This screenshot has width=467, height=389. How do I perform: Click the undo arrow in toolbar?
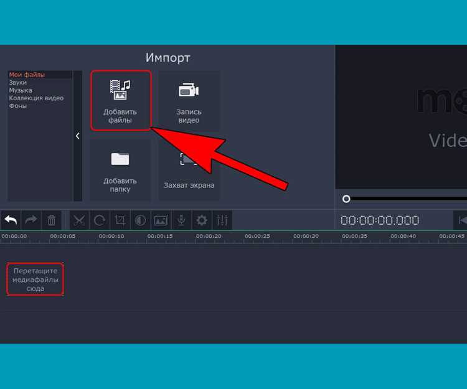click(11, 220)
